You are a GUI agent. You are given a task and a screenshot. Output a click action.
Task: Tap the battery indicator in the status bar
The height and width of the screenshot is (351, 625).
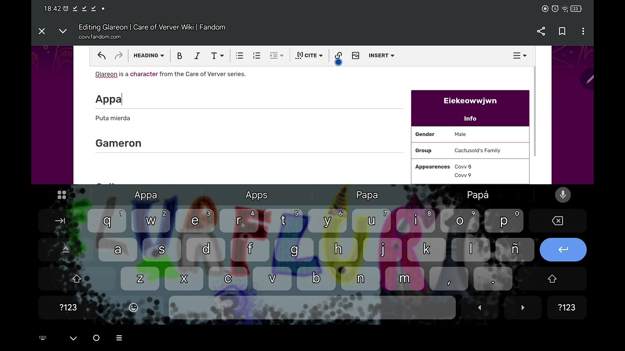pos(576,9)
